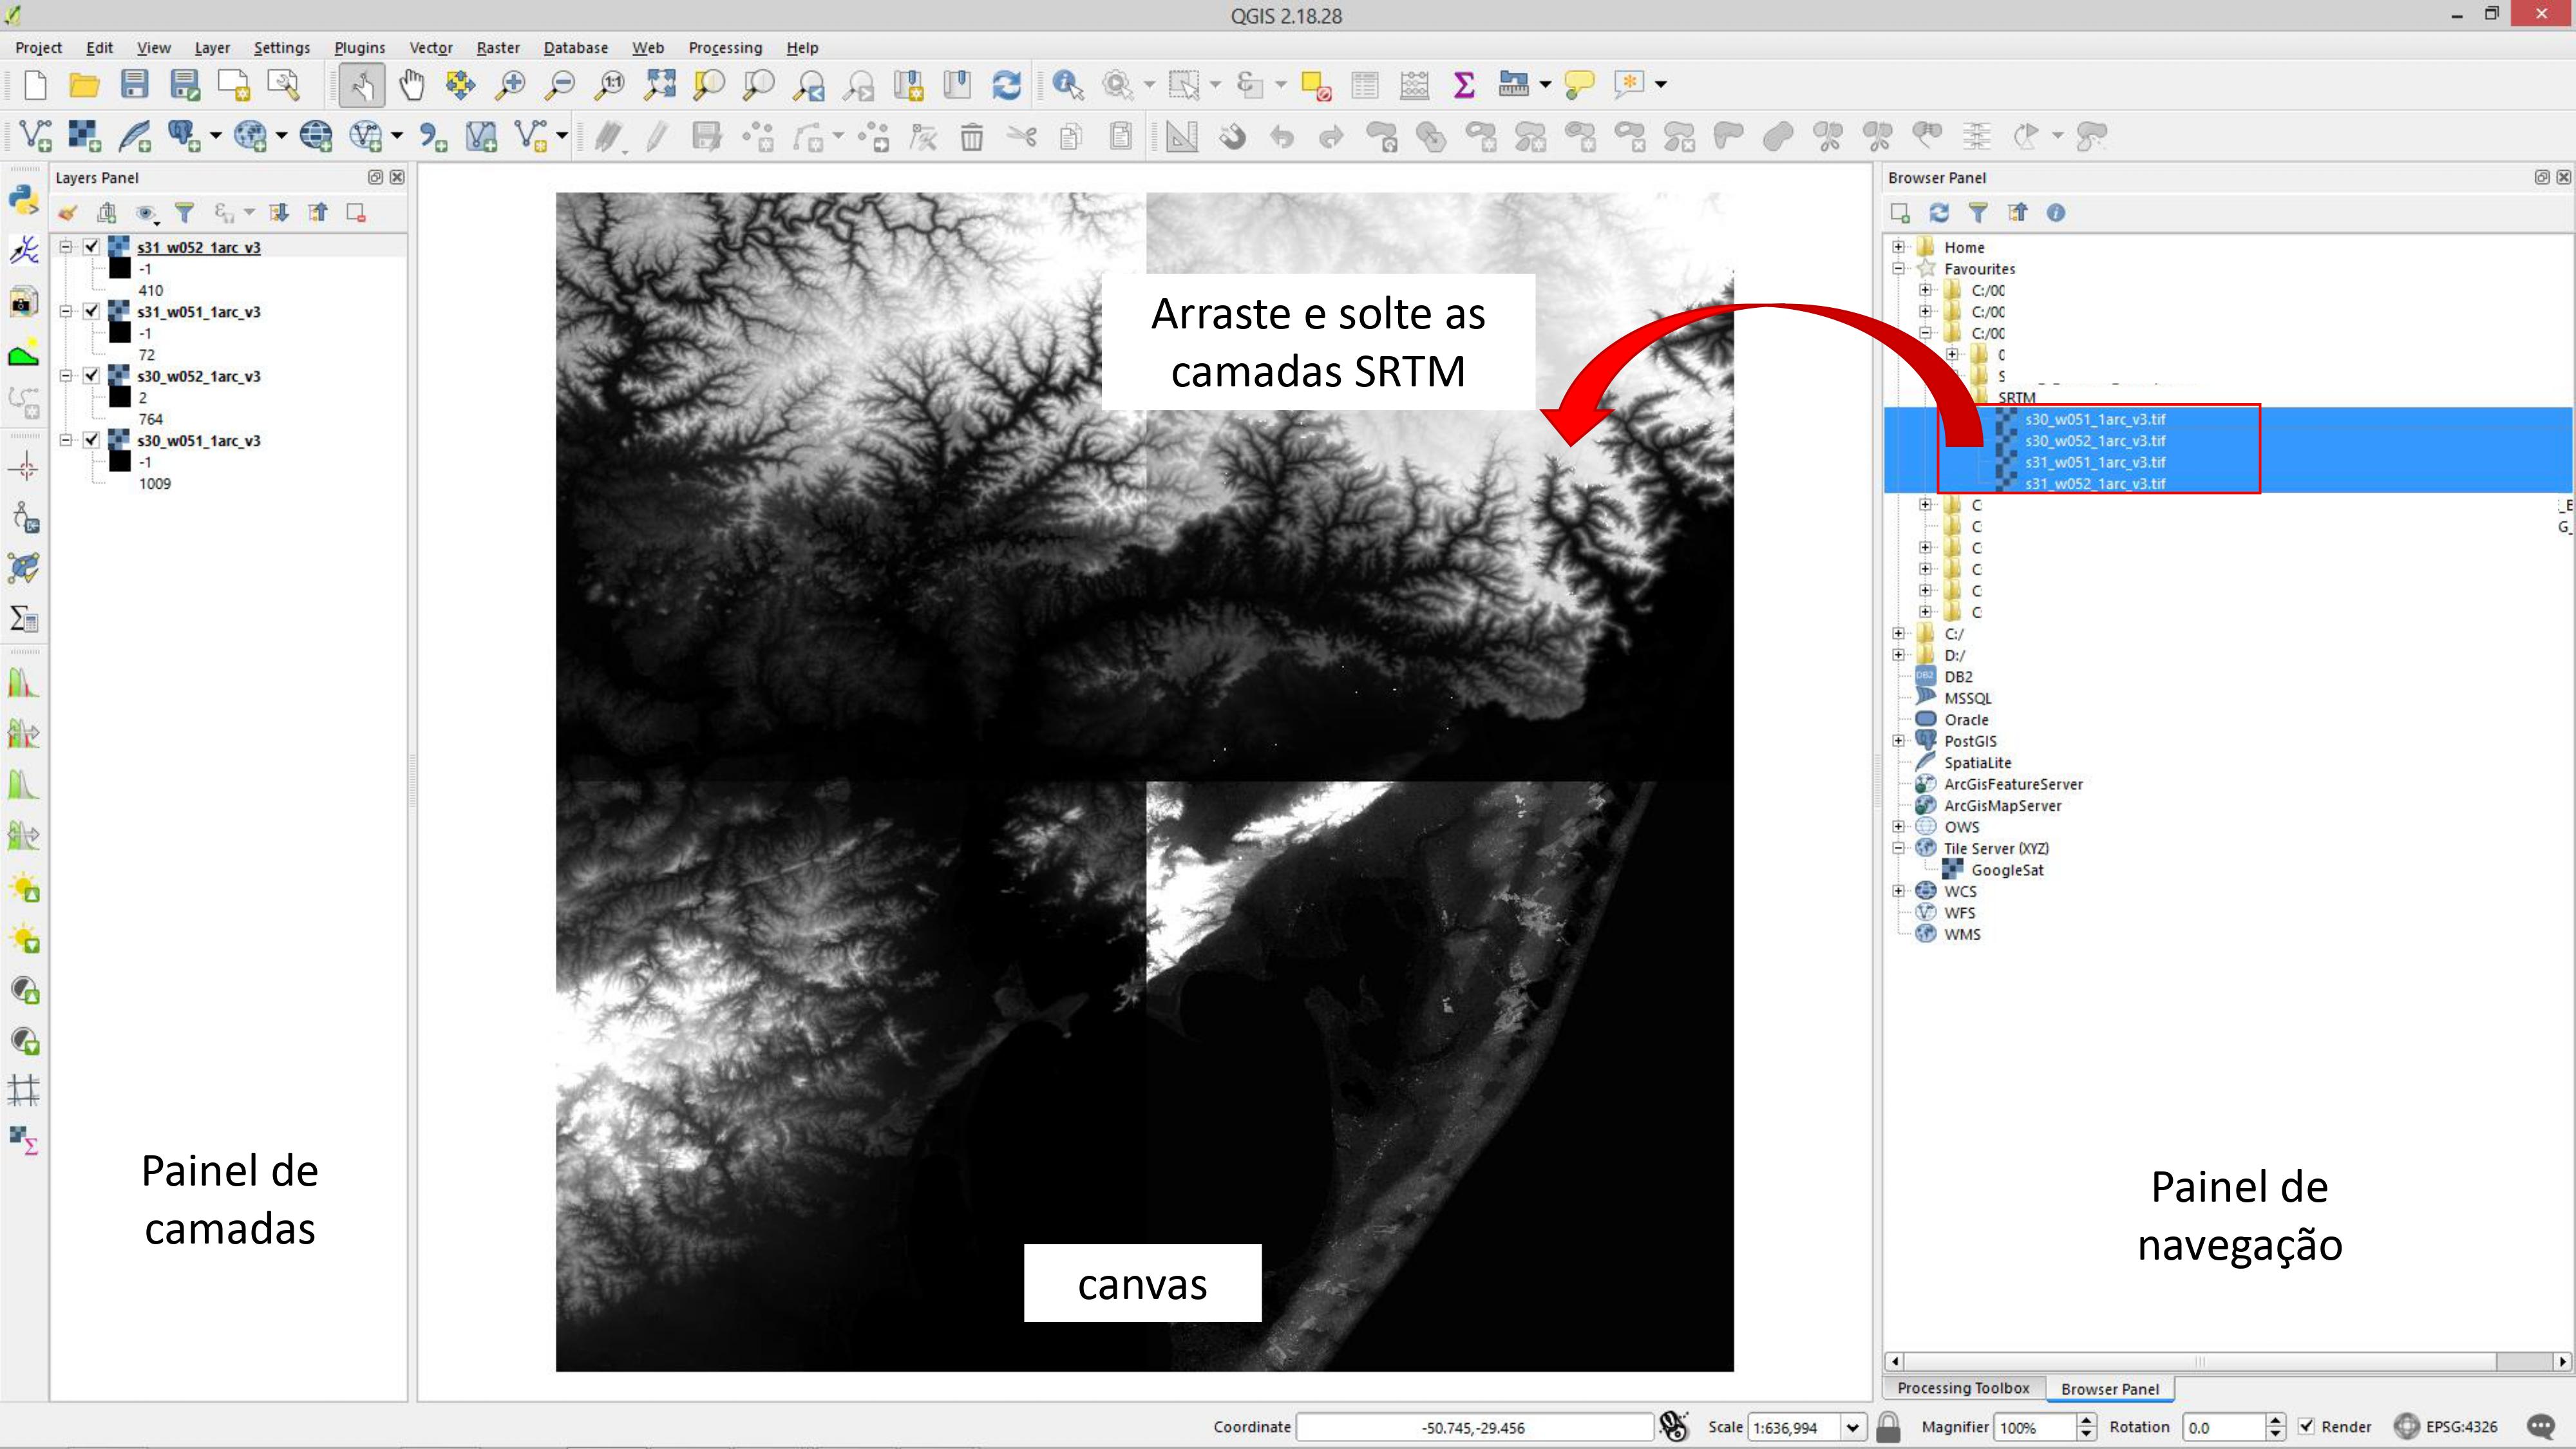The height and width of the screenshot is (1449, 2576).
Task: Click the Python console sidebar icon
Action: [24, 199]
